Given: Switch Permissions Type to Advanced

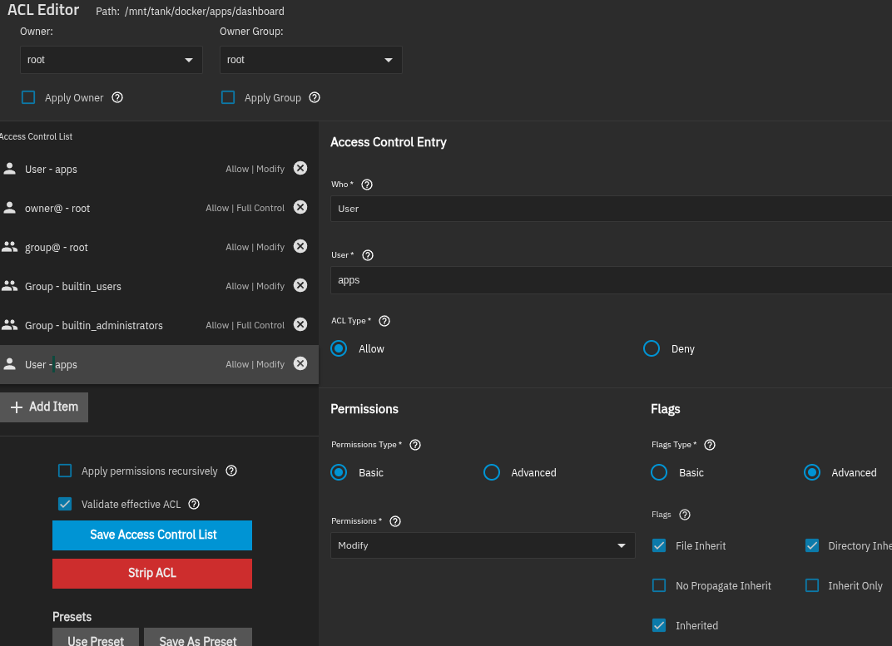Looking at the screenshot, I should pyautogui.click(x=492, y=472).
